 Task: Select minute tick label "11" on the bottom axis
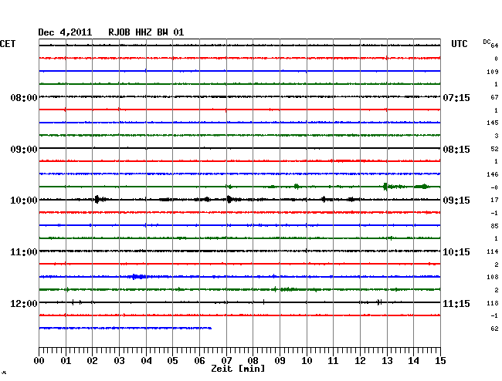coord(333,360)
